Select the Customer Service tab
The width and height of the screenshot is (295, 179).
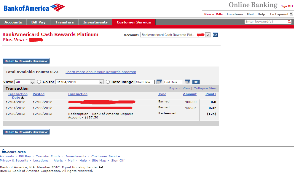click(x=134, y=22)
